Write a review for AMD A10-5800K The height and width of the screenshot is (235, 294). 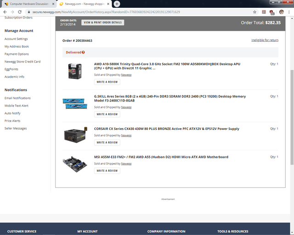pos(107,82)
